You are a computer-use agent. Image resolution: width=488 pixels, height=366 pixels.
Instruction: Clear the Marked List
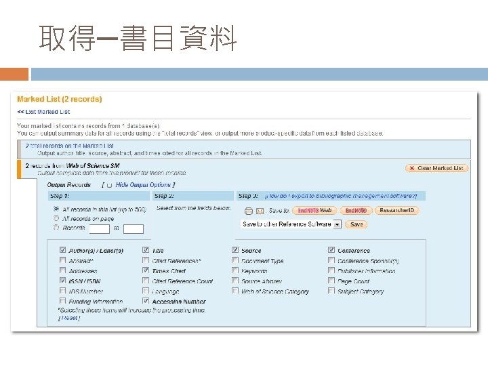436,168
